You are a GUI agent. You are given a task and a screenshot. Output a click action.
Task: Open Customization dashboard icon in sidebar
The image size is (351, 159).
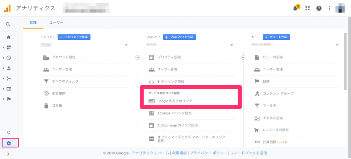(x=9, y=48)
